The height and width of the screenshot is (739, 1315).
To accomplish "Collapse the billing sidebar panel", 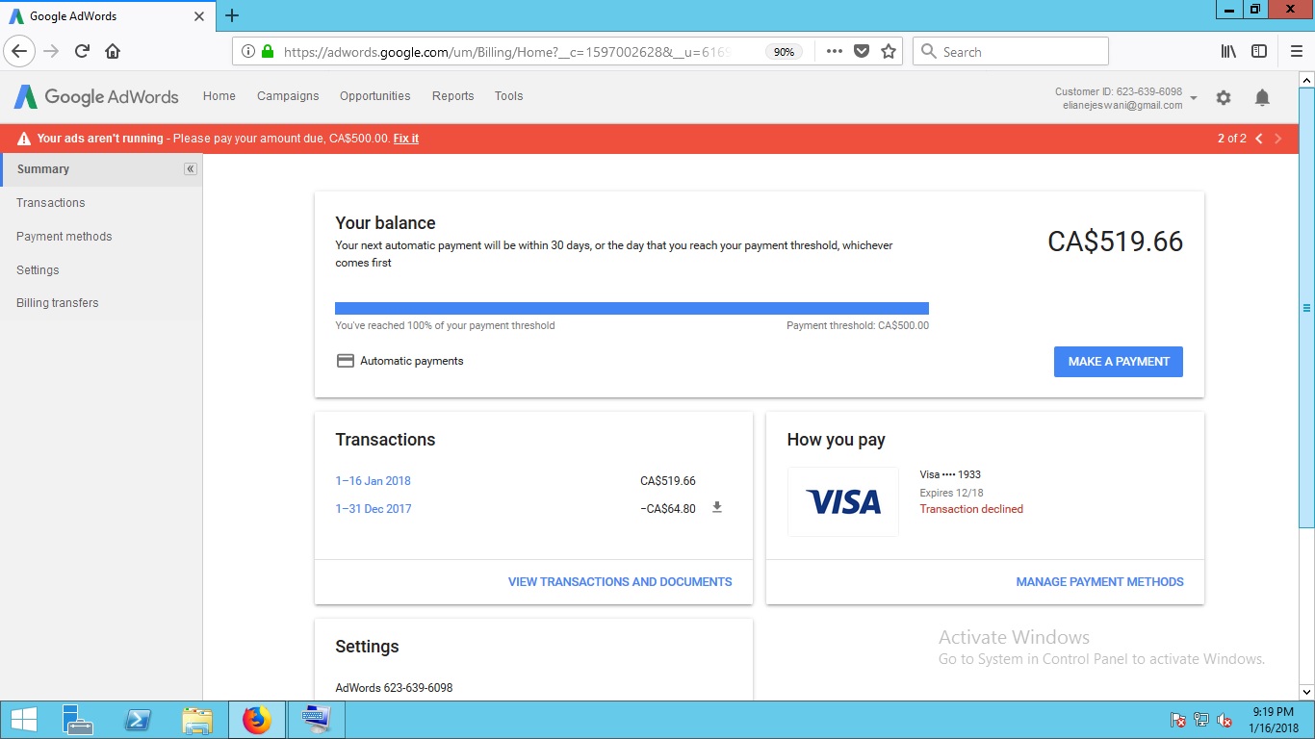I will [x=190, y=168].
